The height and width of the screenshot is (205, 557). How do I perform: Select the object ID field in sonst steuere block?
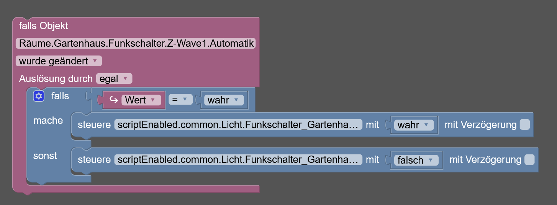point(238,159)
